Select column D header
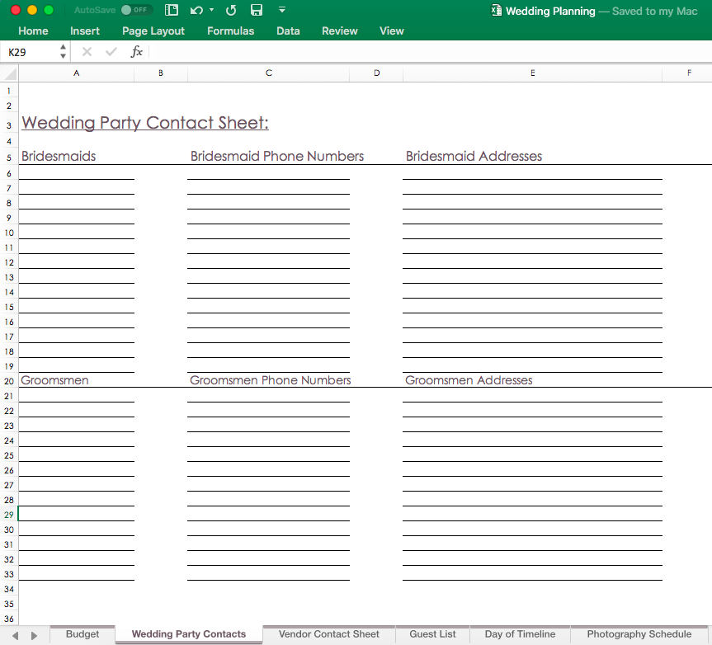 click(376, 73)
